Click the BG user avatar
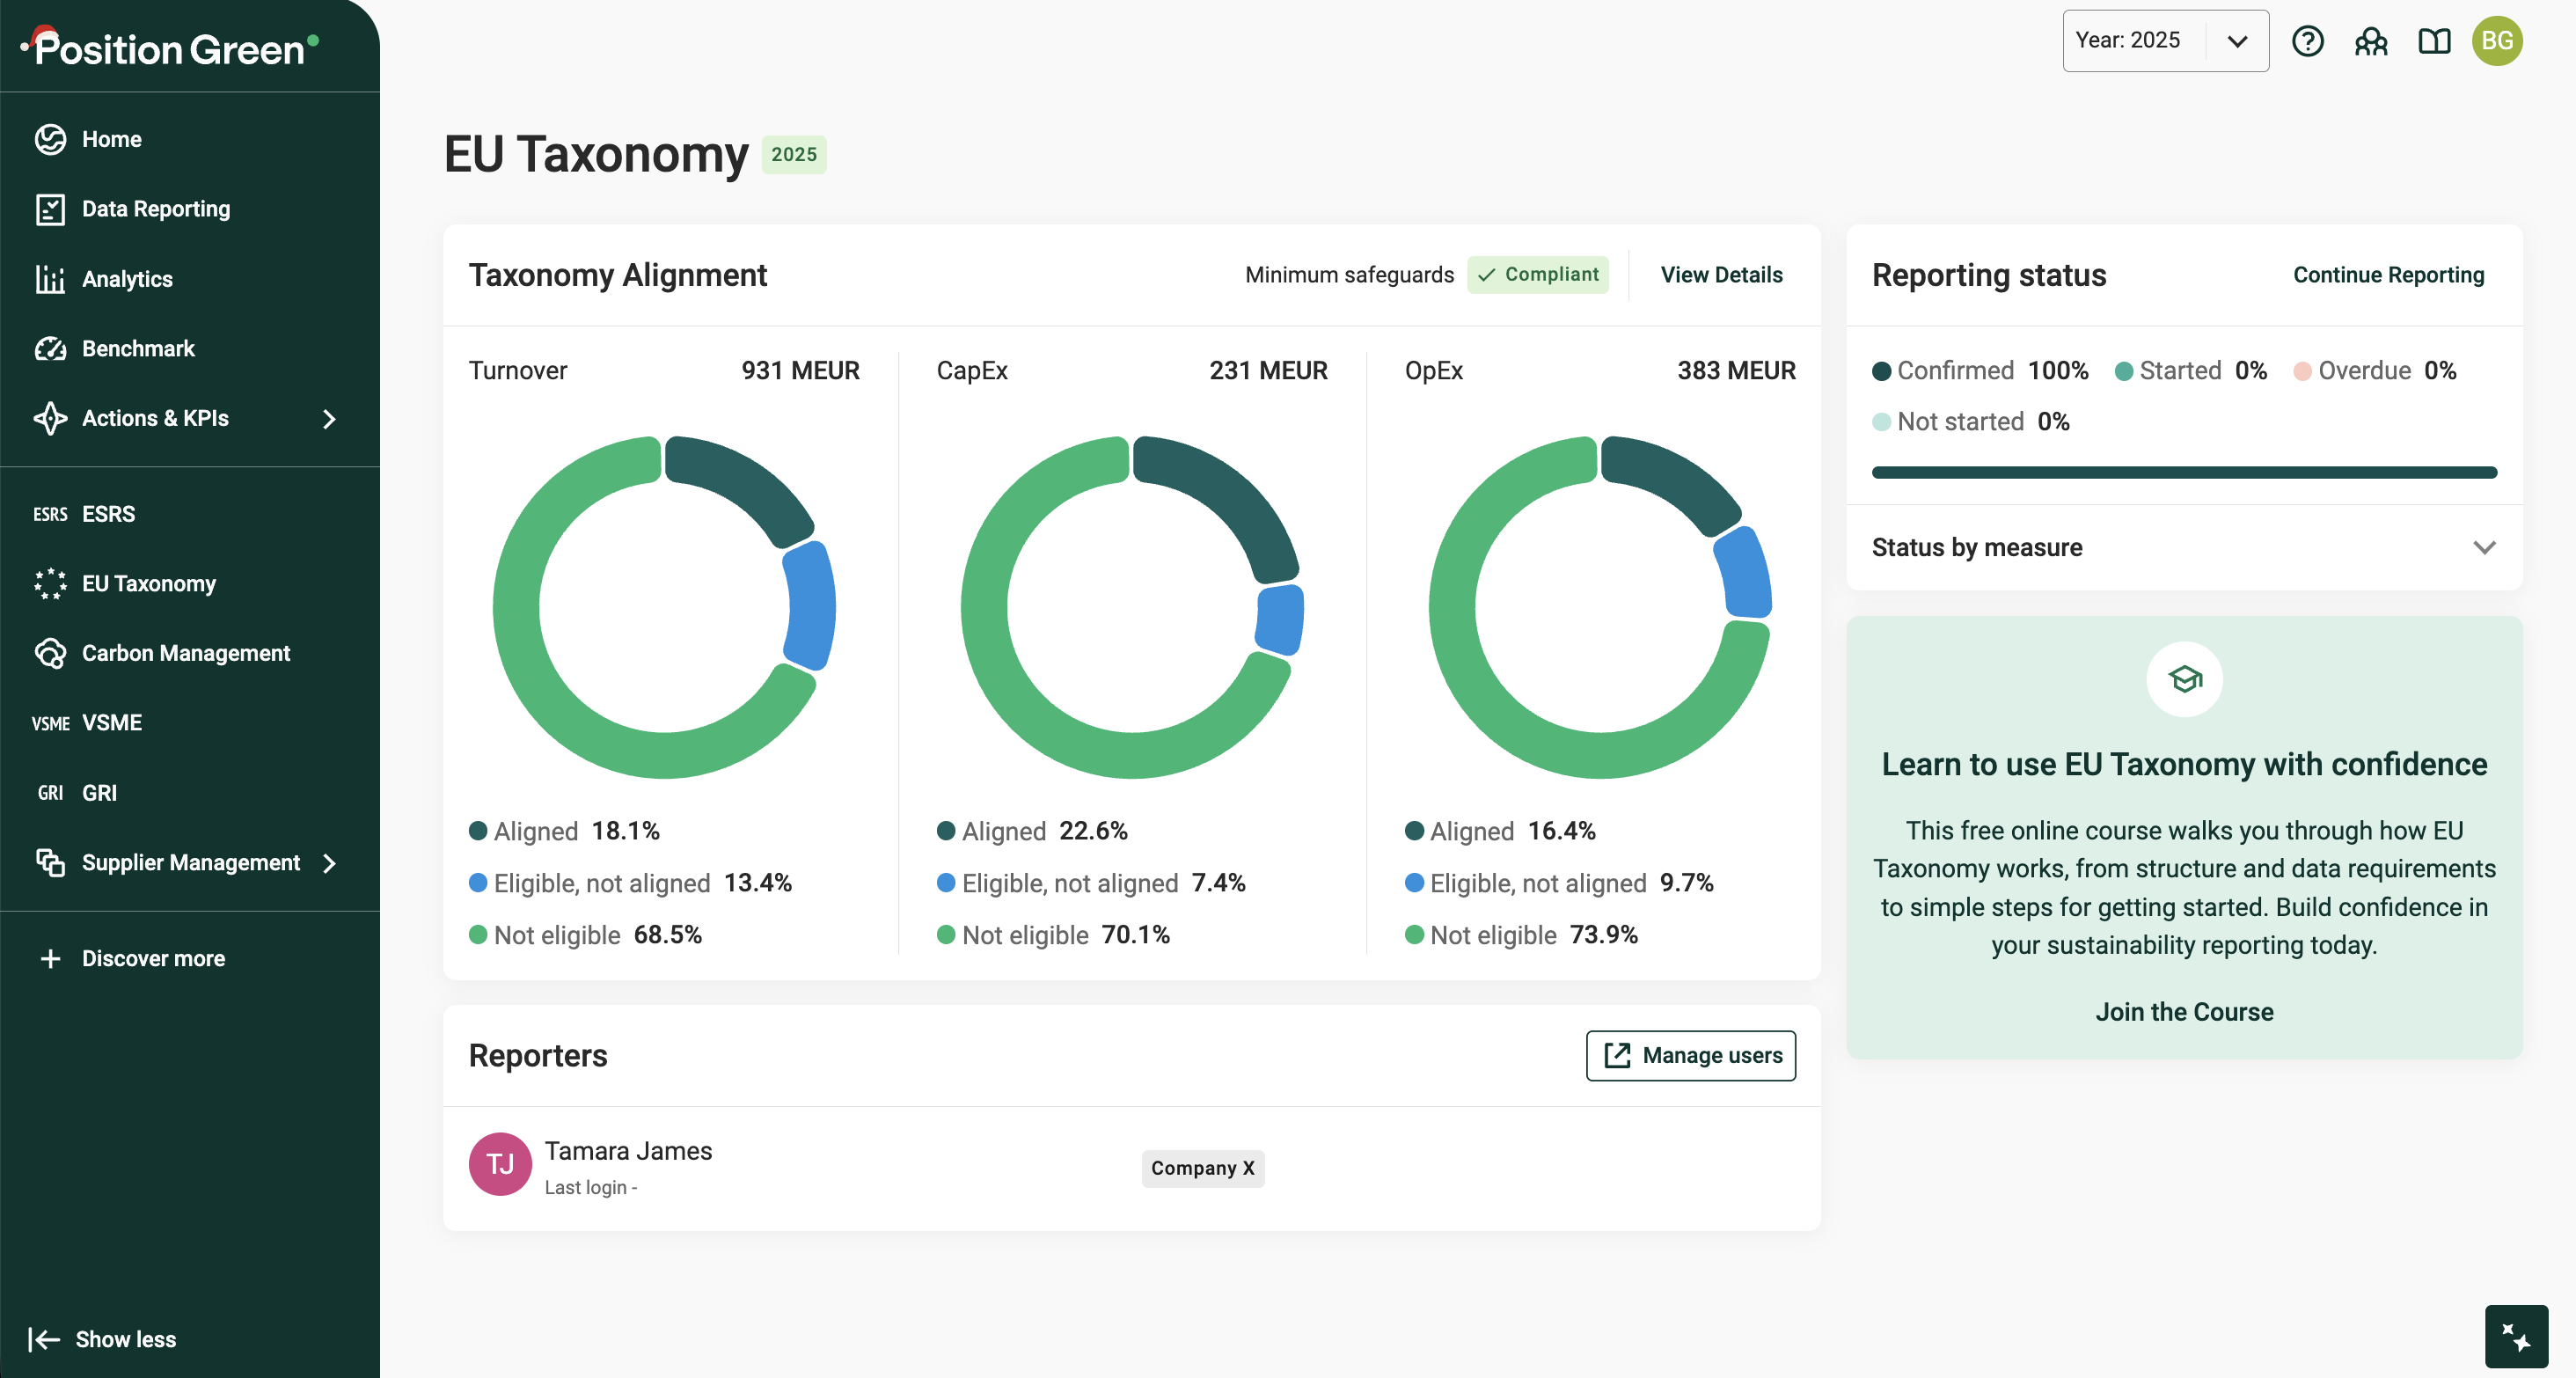 (x=2497, y=41)
